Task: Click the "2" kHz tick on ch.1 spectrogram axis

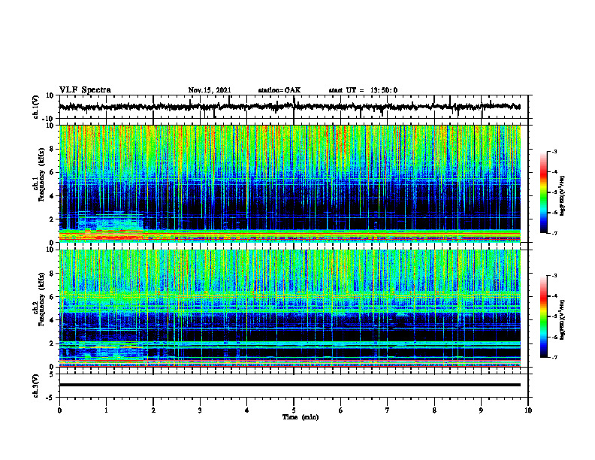Action: (52, 219)
